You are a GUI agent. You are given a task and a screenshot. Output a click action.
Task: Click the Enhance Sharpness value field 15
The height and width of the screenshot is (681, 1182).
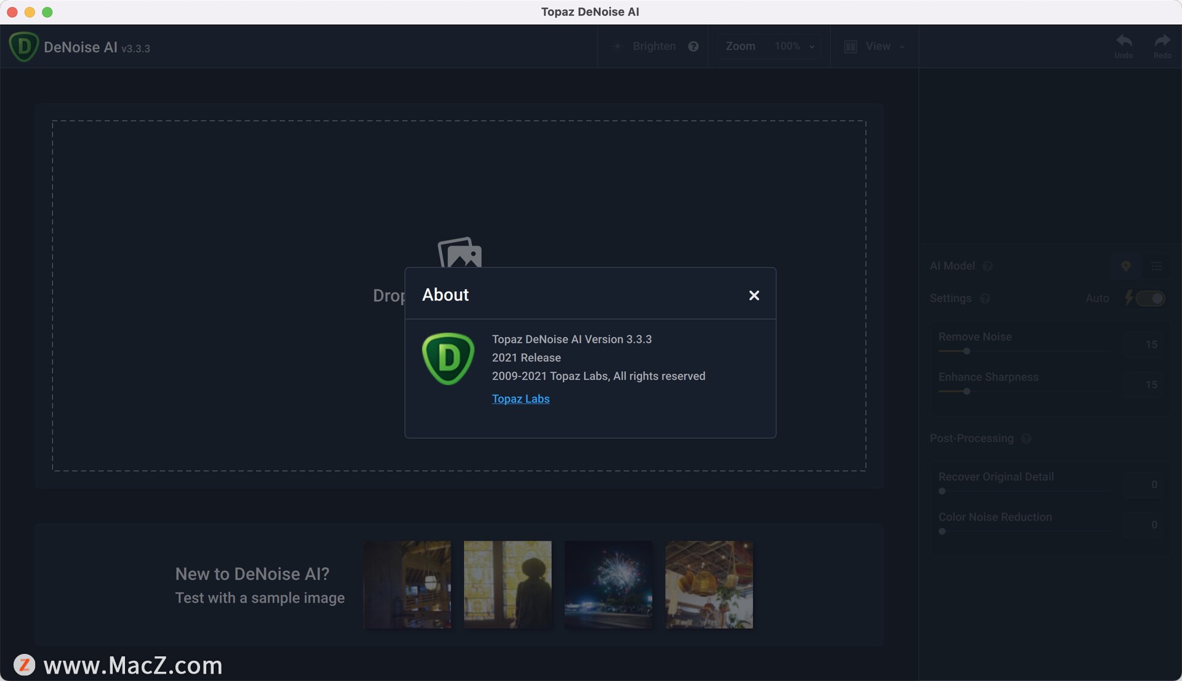(x=1144, y=384)
